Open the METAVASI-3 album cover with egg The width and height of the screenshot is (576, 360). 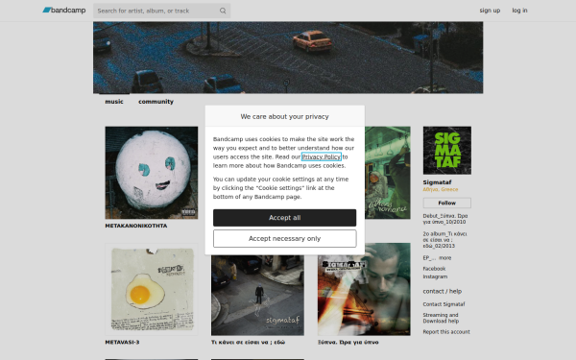(152, 289)
